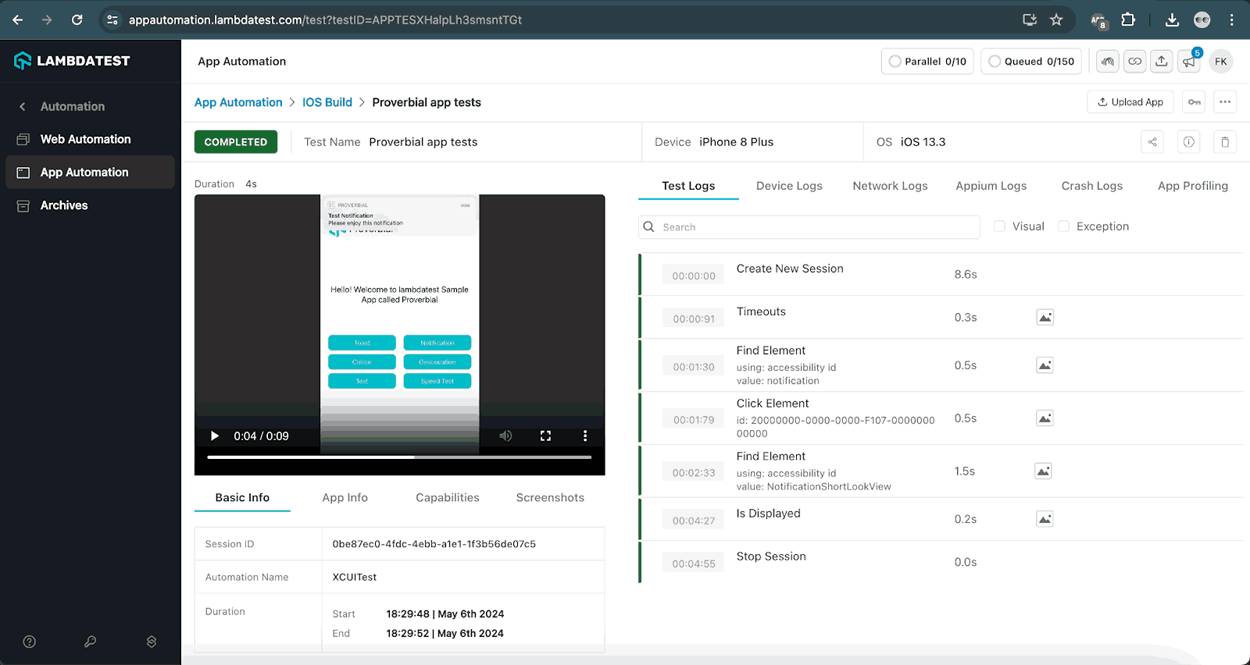The width and height of the screenshot is (1250, 665).
Task: Mute the video with speaker icon
Action: pyautogui.click(x=506, y=436)
